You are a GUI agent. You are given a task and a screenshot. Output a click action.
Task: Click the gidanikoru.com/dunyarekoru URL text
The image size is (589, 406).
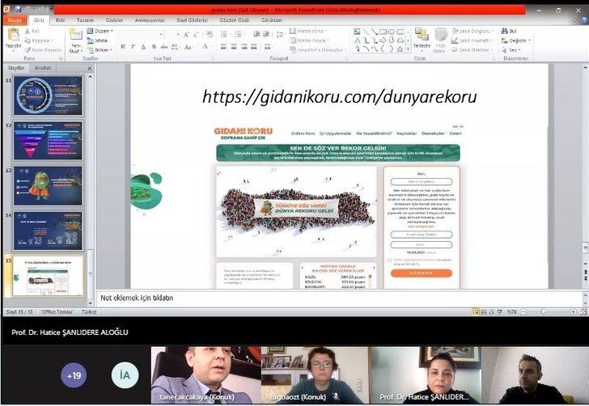[340, 96]
